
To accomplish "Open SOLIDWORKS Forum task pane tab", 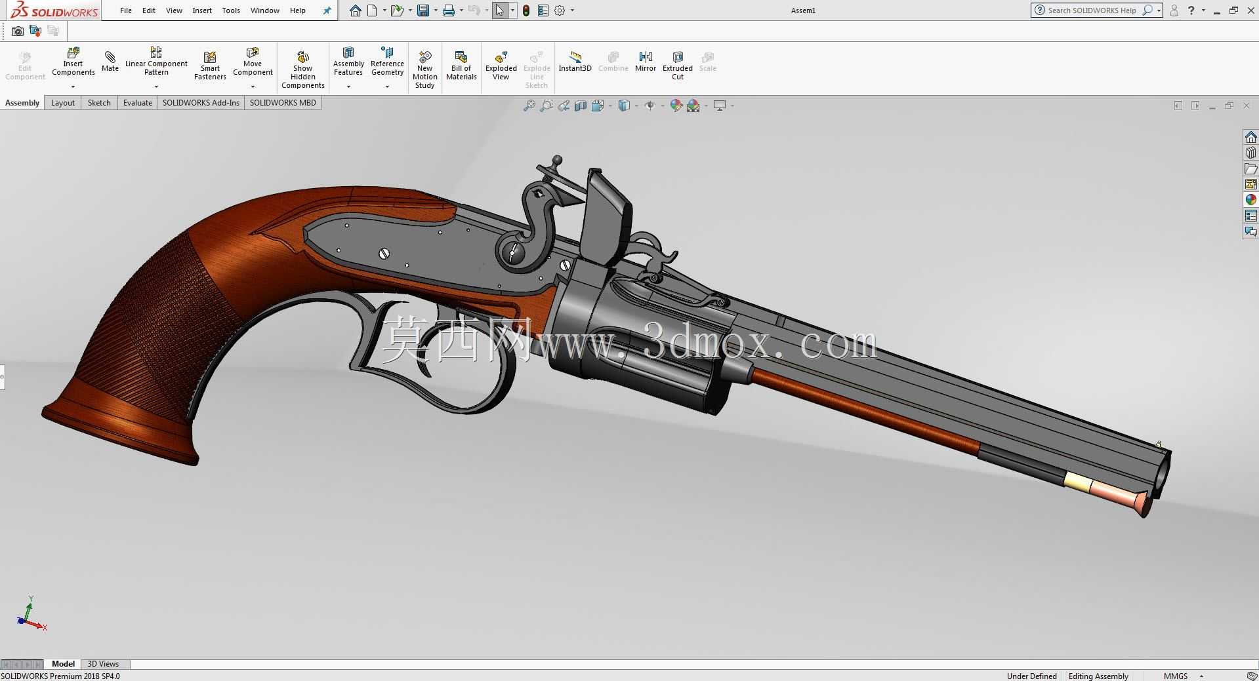I will point(1250,231).
